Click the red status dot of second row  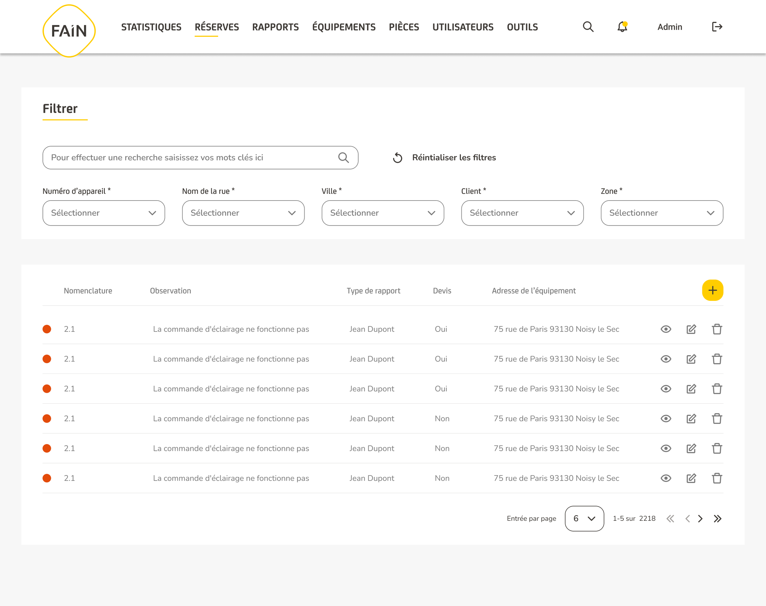(47, 359)
